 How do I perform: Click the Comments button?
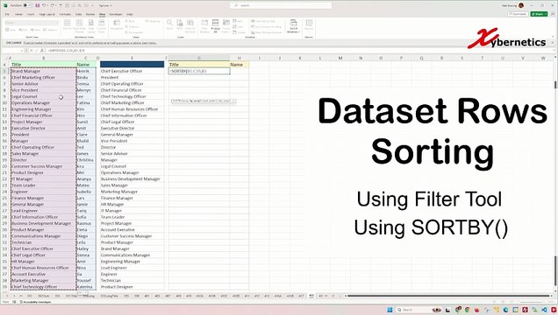click(518, 14)
